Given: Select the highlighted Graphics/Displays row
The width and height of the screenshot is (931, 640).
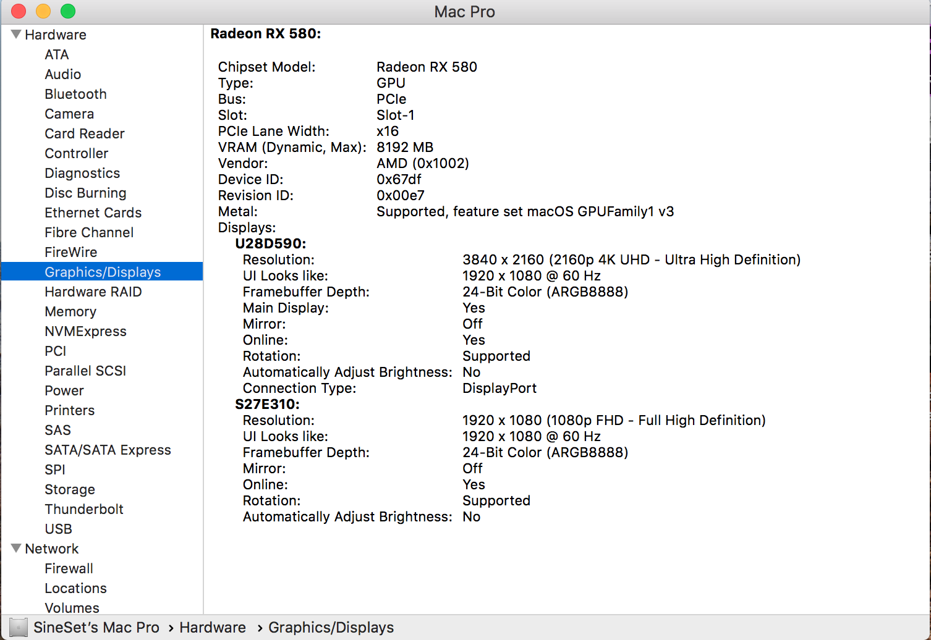Looking at the screenshot, I should 102,272.
